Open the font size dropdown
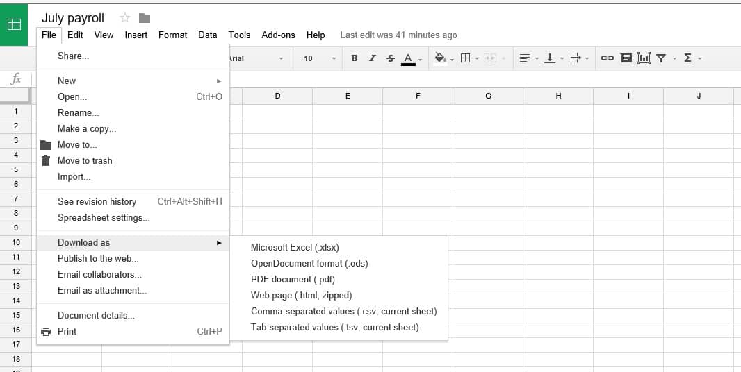This screenshot has width=741, height=372. tap(320, 58)
